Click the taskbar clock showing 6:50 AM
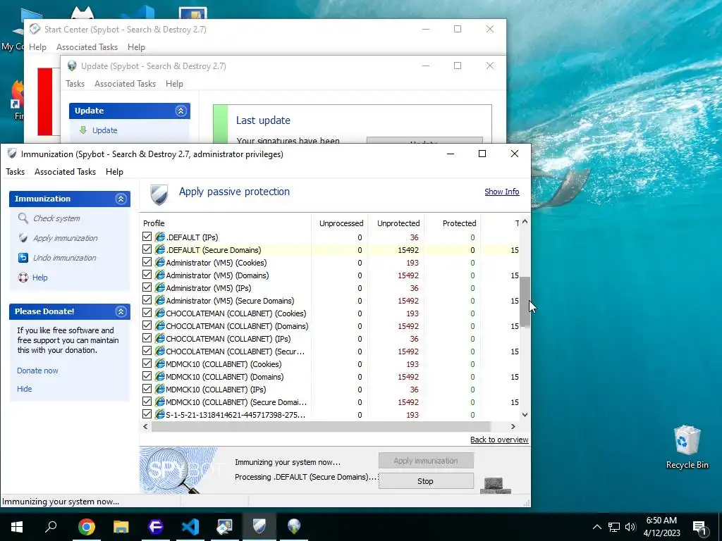 pyautogui.click(x=661, y=527)
